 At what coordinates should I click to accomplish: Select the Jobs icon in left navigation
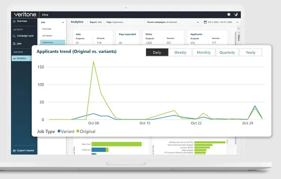click(14, 44)
